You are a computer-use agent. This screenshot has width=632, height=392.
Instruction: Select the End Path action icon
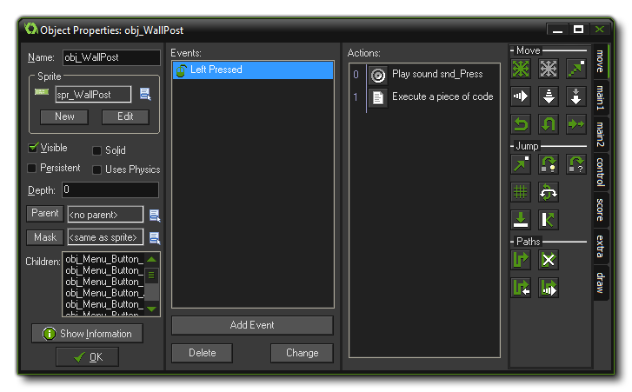pyautogui.click(x=549, y=260)
